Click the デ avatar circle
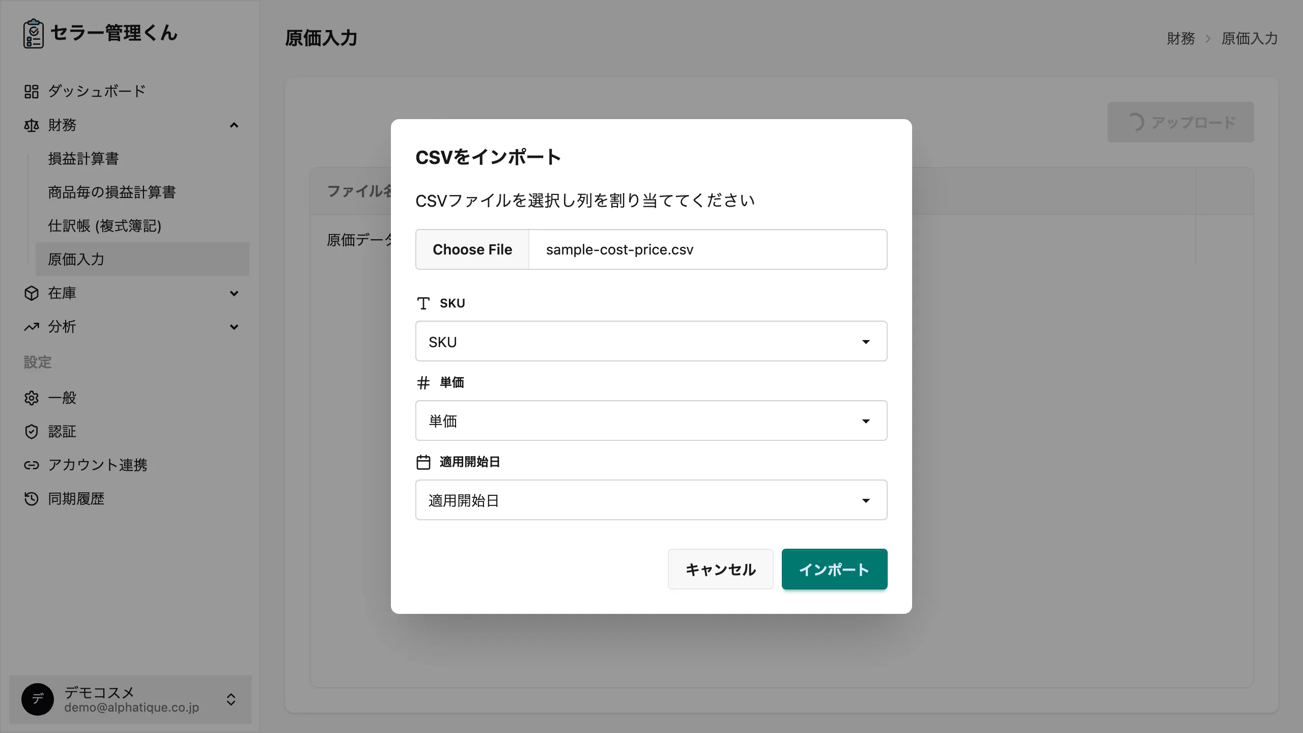 38,699
